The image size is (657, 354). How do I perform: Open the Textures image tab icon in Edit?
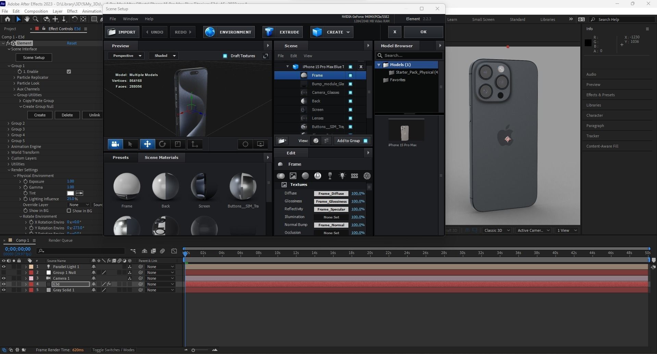pos(293,176)
